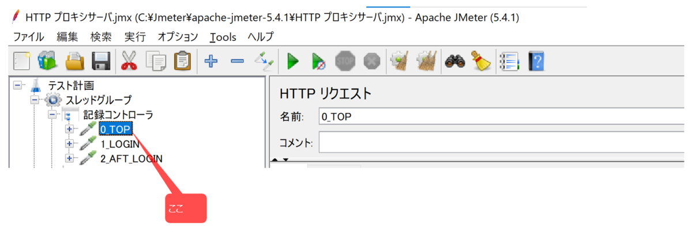Open the ヘルプ menu
The image size is (692, 232).
click(x=261, y=36)
